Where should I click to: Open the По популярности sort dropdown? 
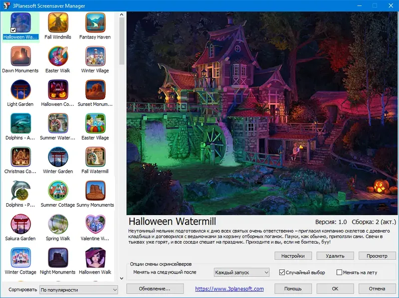pos(79,290)
